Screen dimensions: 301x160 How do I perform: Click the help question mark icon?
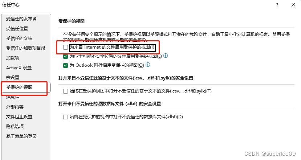(x=277, y=5)
